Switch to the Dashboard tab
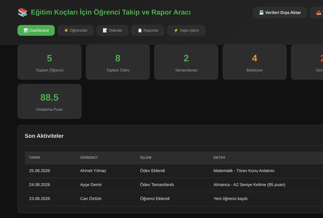 click(36, 30)
